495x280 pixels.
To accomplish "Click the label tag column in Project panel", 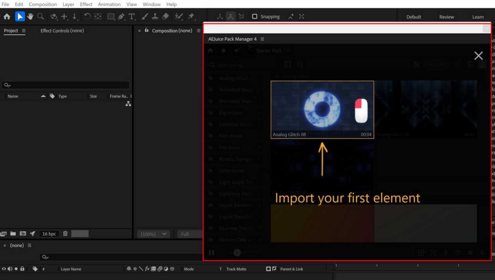I will click(x=52, y=96).
